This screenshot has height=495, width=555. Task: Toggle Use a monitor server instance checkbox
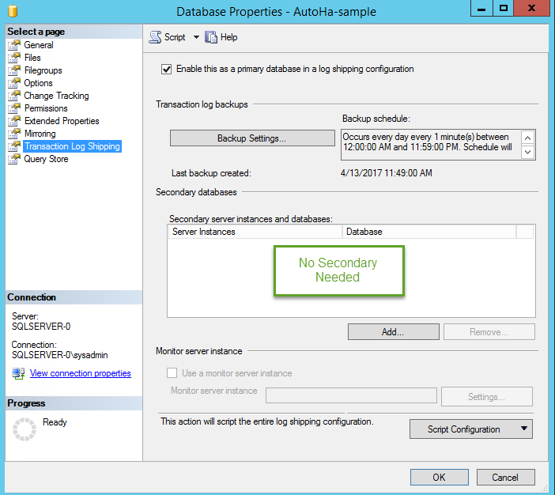172,373
